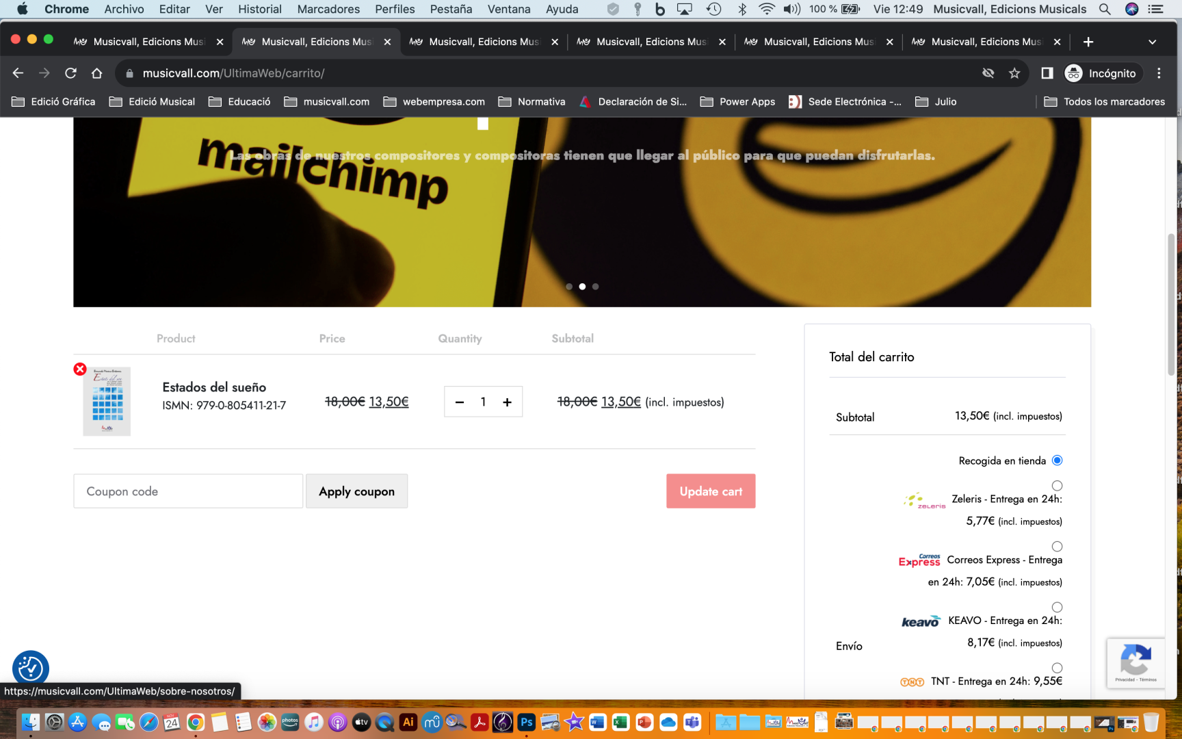Open PowerPoint from dock

click(x=644, y=722)
